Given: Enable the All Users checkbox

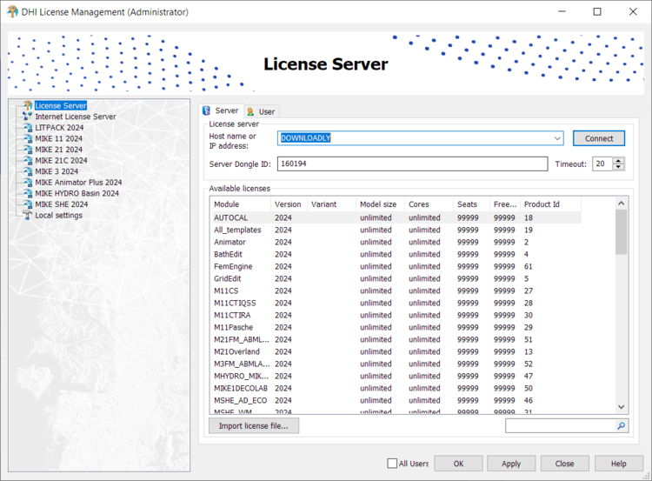Looking at the screenshot, I should point(392,464).
